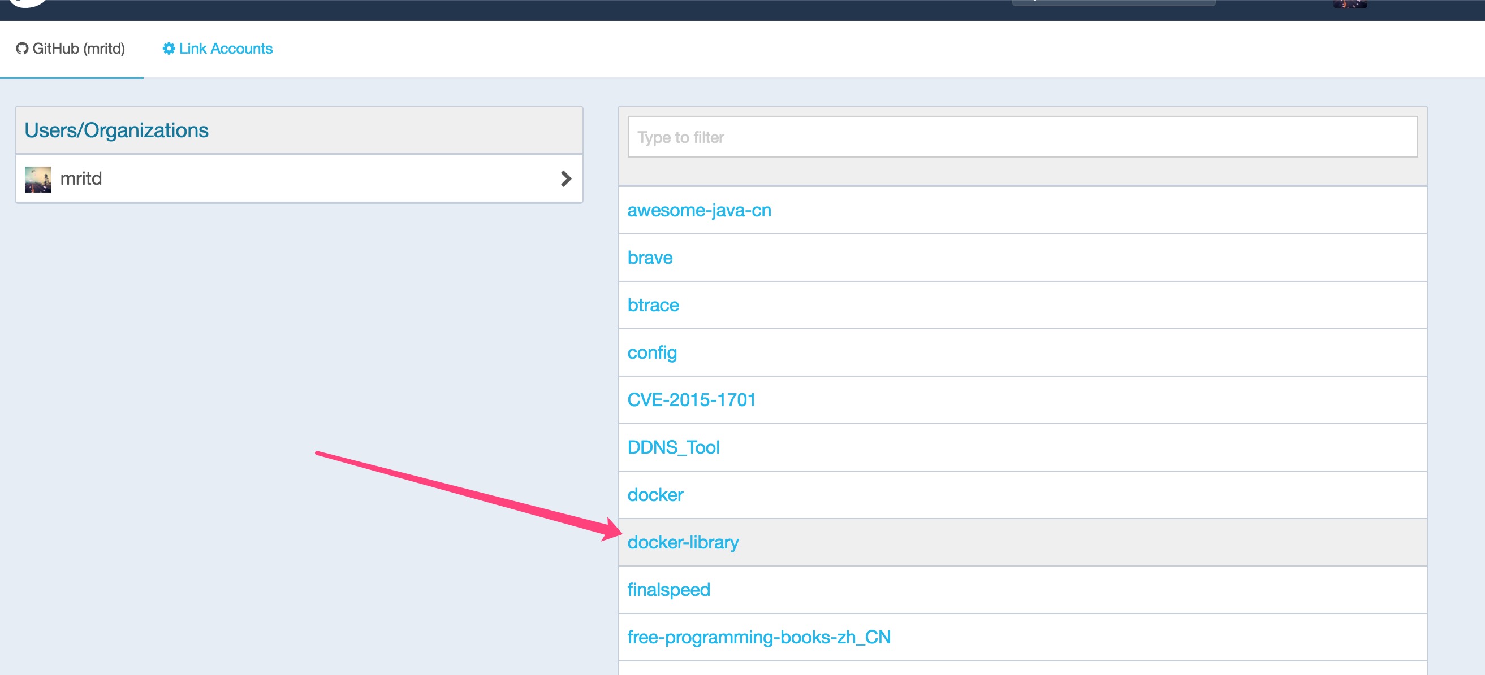Click the Users/Organizations panel header
The width and height of the screenshot is (1485, 675).
[x=299, y=130]
